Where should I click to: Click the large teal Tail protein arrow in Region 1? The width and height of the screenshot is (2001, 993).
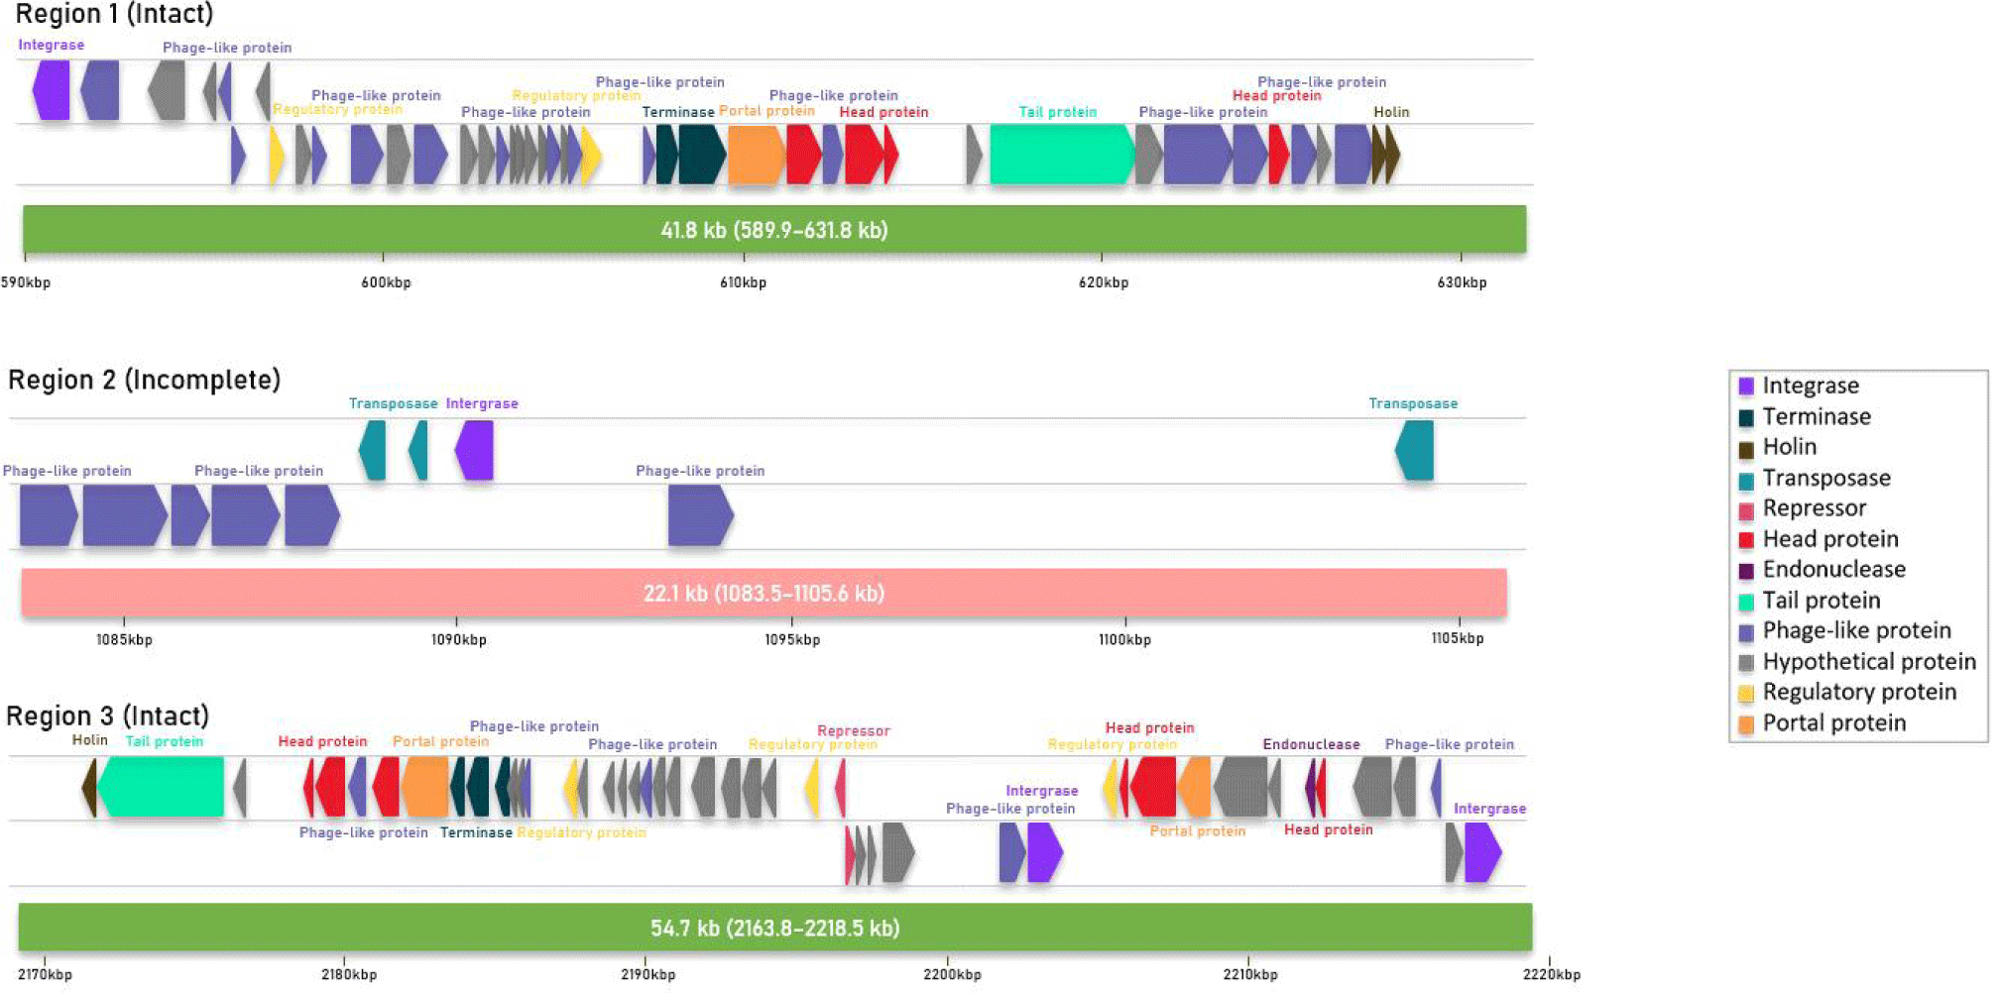click(1060, 155)
